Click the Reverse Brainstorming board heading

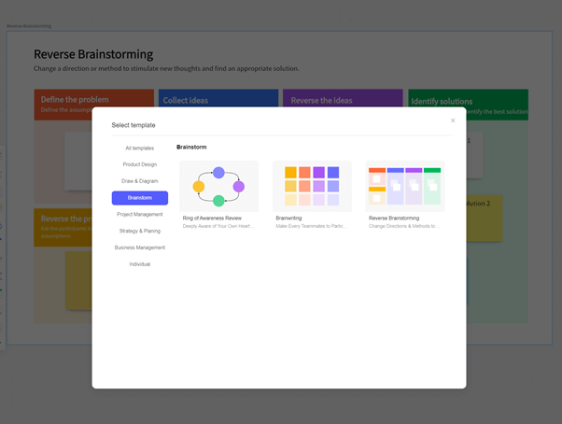coord(93,54)
